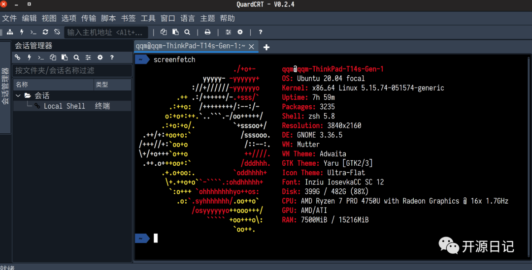Click the 名称 column header
Screen dimensions: 532x270
(53, 85)
